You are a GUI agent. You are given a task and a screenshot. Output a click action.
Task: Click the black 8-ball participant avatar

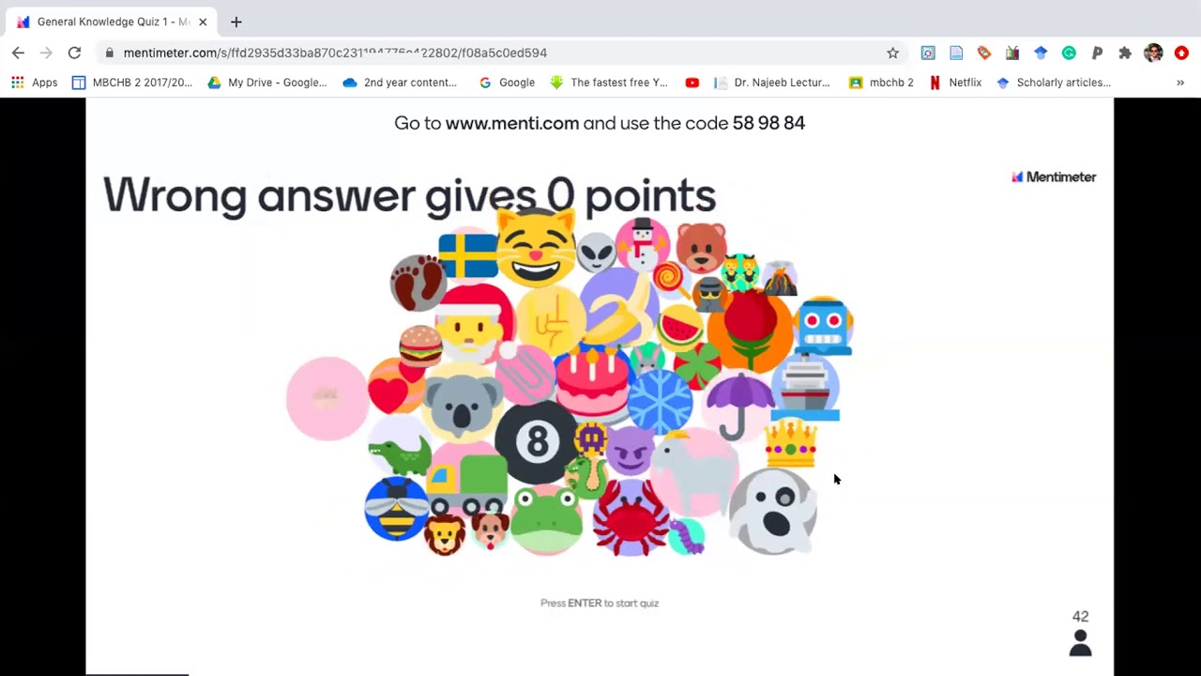[536, 442]
